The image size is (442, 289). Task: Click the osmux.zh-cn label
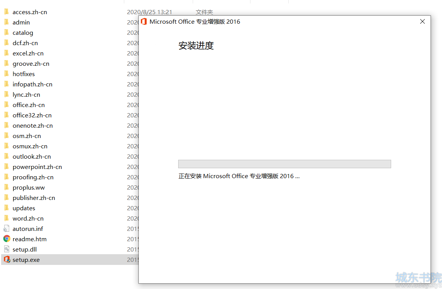point(30,146)
